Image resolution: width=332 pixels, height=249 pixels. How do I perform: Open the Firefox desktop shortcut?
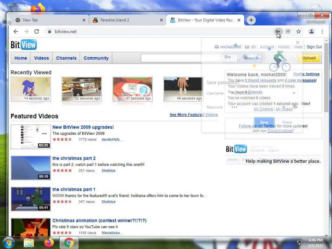pyautogui.click(x=38, y=8)
